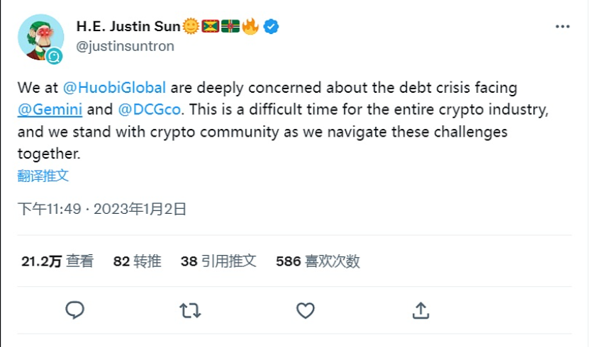Viewport: 592px width, 347px height.
Task: Click the @justinsuntron handle
Action: click(125, 46)
